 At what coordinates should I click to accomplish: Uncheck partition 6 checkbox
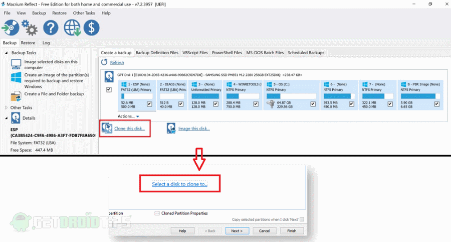point(351,104)
